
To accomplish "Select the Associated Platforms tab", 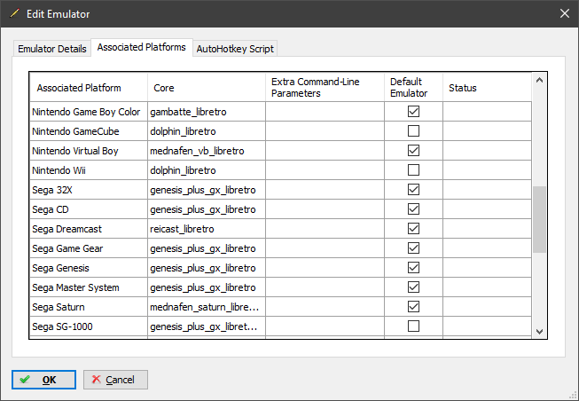I will 142,47.
